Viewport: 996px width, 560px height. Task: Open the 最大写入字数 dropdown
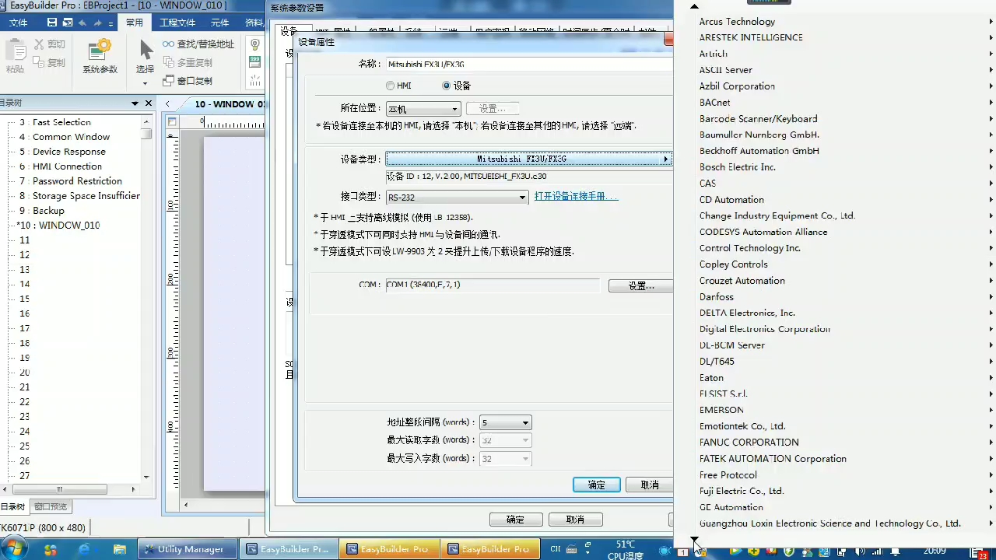506,459
